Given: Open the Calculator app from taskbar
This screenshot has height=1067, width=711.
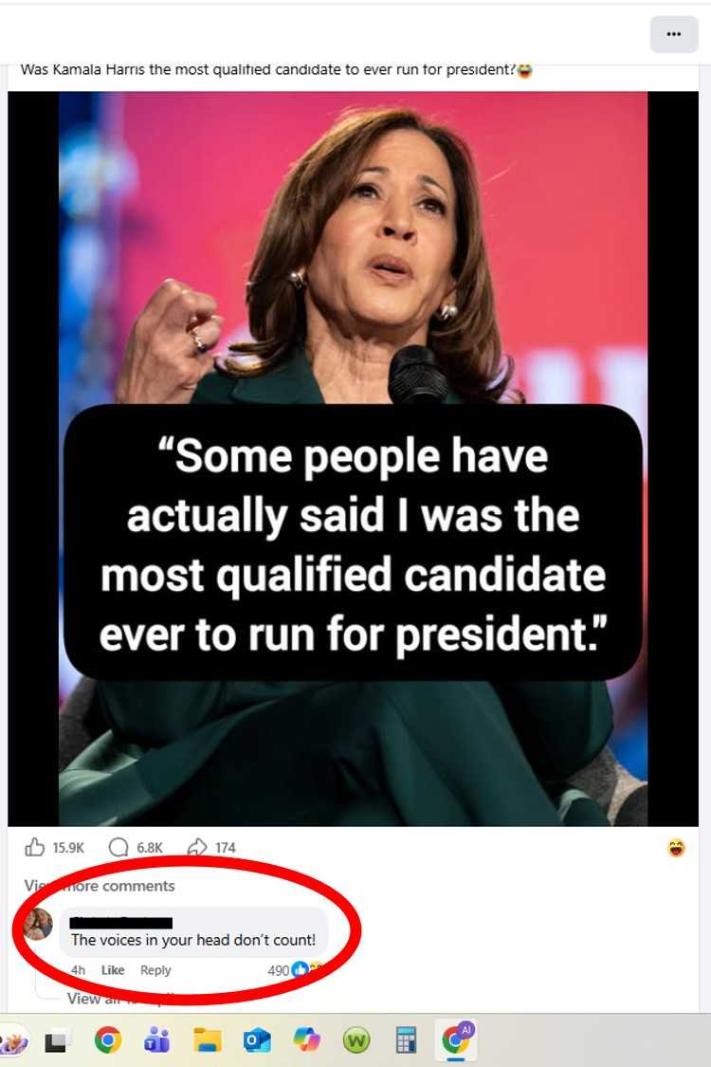Looking at the screenshot, I should pyautogui.click(x=406, y=1040).
